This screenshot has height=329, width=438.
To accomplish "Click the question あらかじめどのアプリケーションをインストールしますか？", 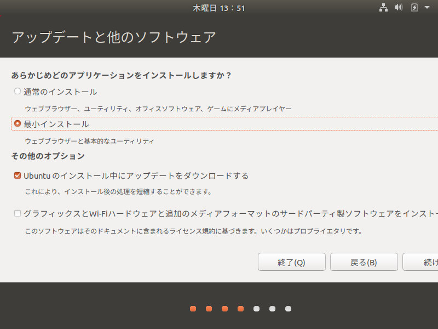I will [x=121, y=76].
